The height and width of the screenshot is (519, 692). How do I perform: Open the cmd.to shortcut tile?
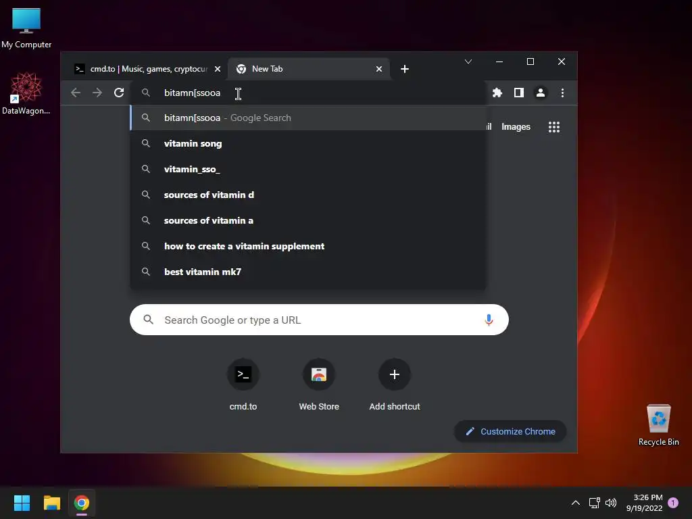click(243, 385)
